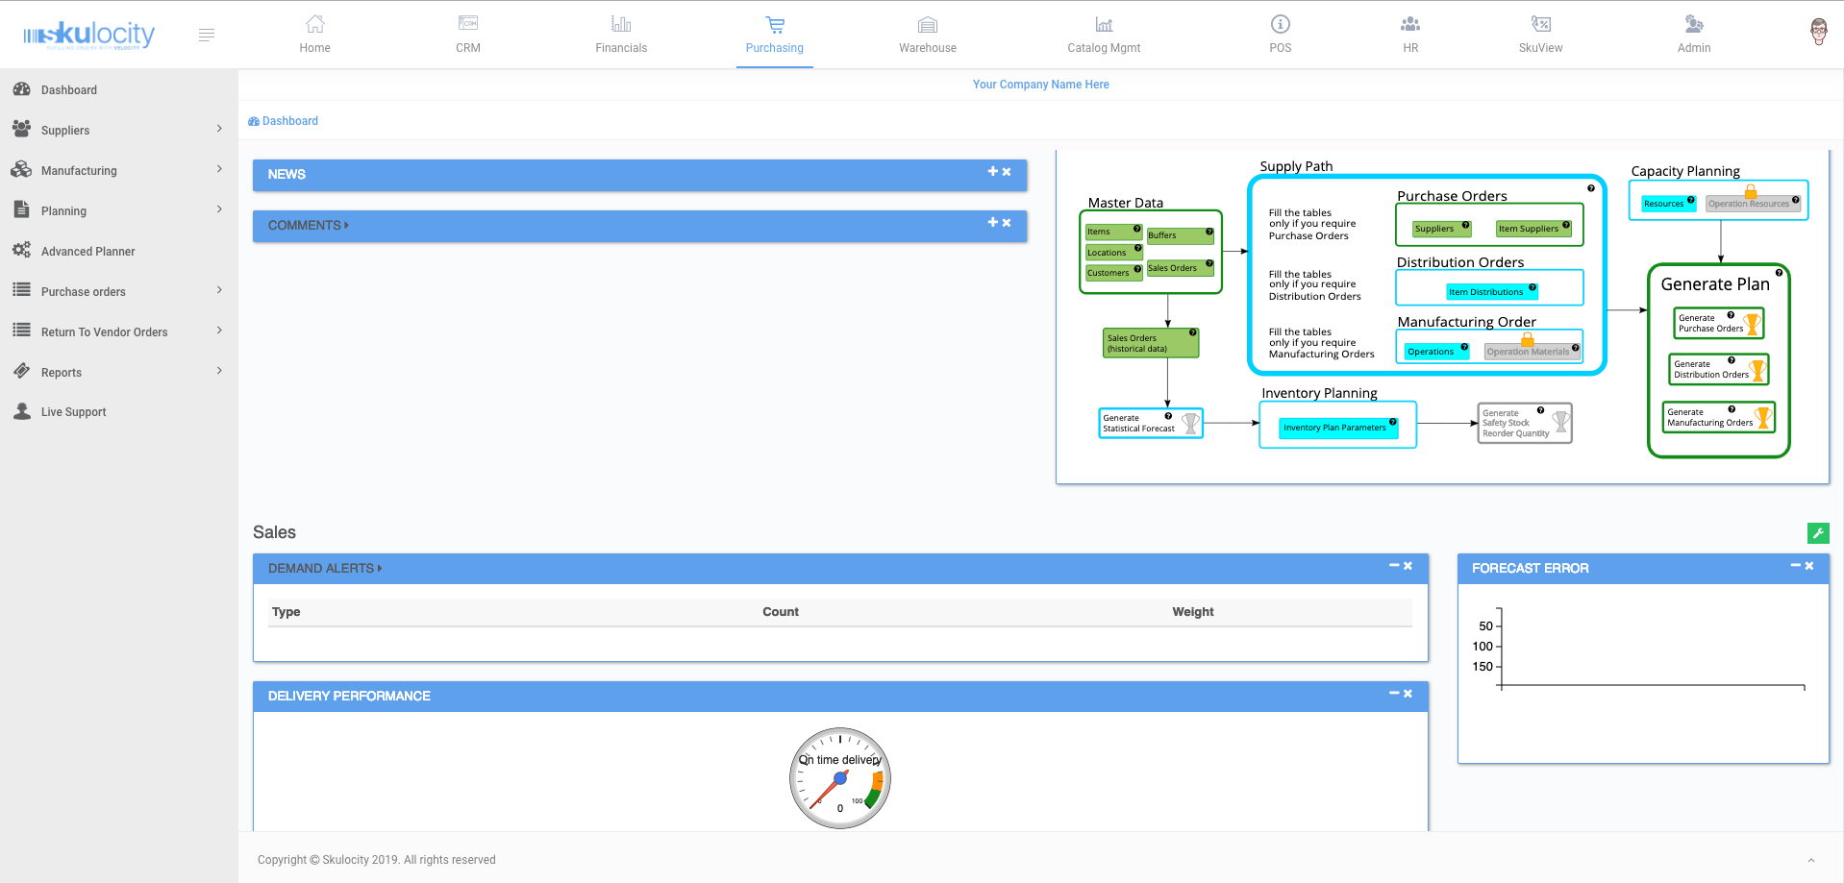This screenshot has width=1844, height=883.
Task: Expand the Suppliers sidebar submenu
Action: (219, 130)
